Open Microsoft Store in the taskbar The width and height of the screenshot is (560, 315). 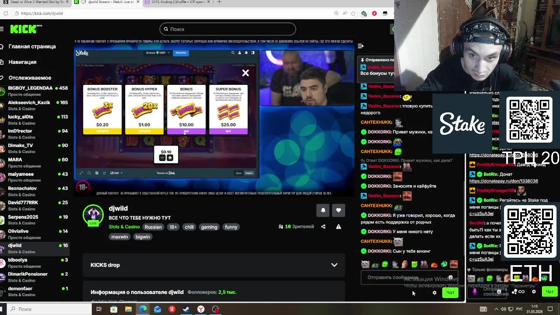(114, 309)
